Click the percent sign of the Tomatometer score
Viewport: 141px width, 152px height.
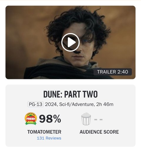(x=57, y=119)
